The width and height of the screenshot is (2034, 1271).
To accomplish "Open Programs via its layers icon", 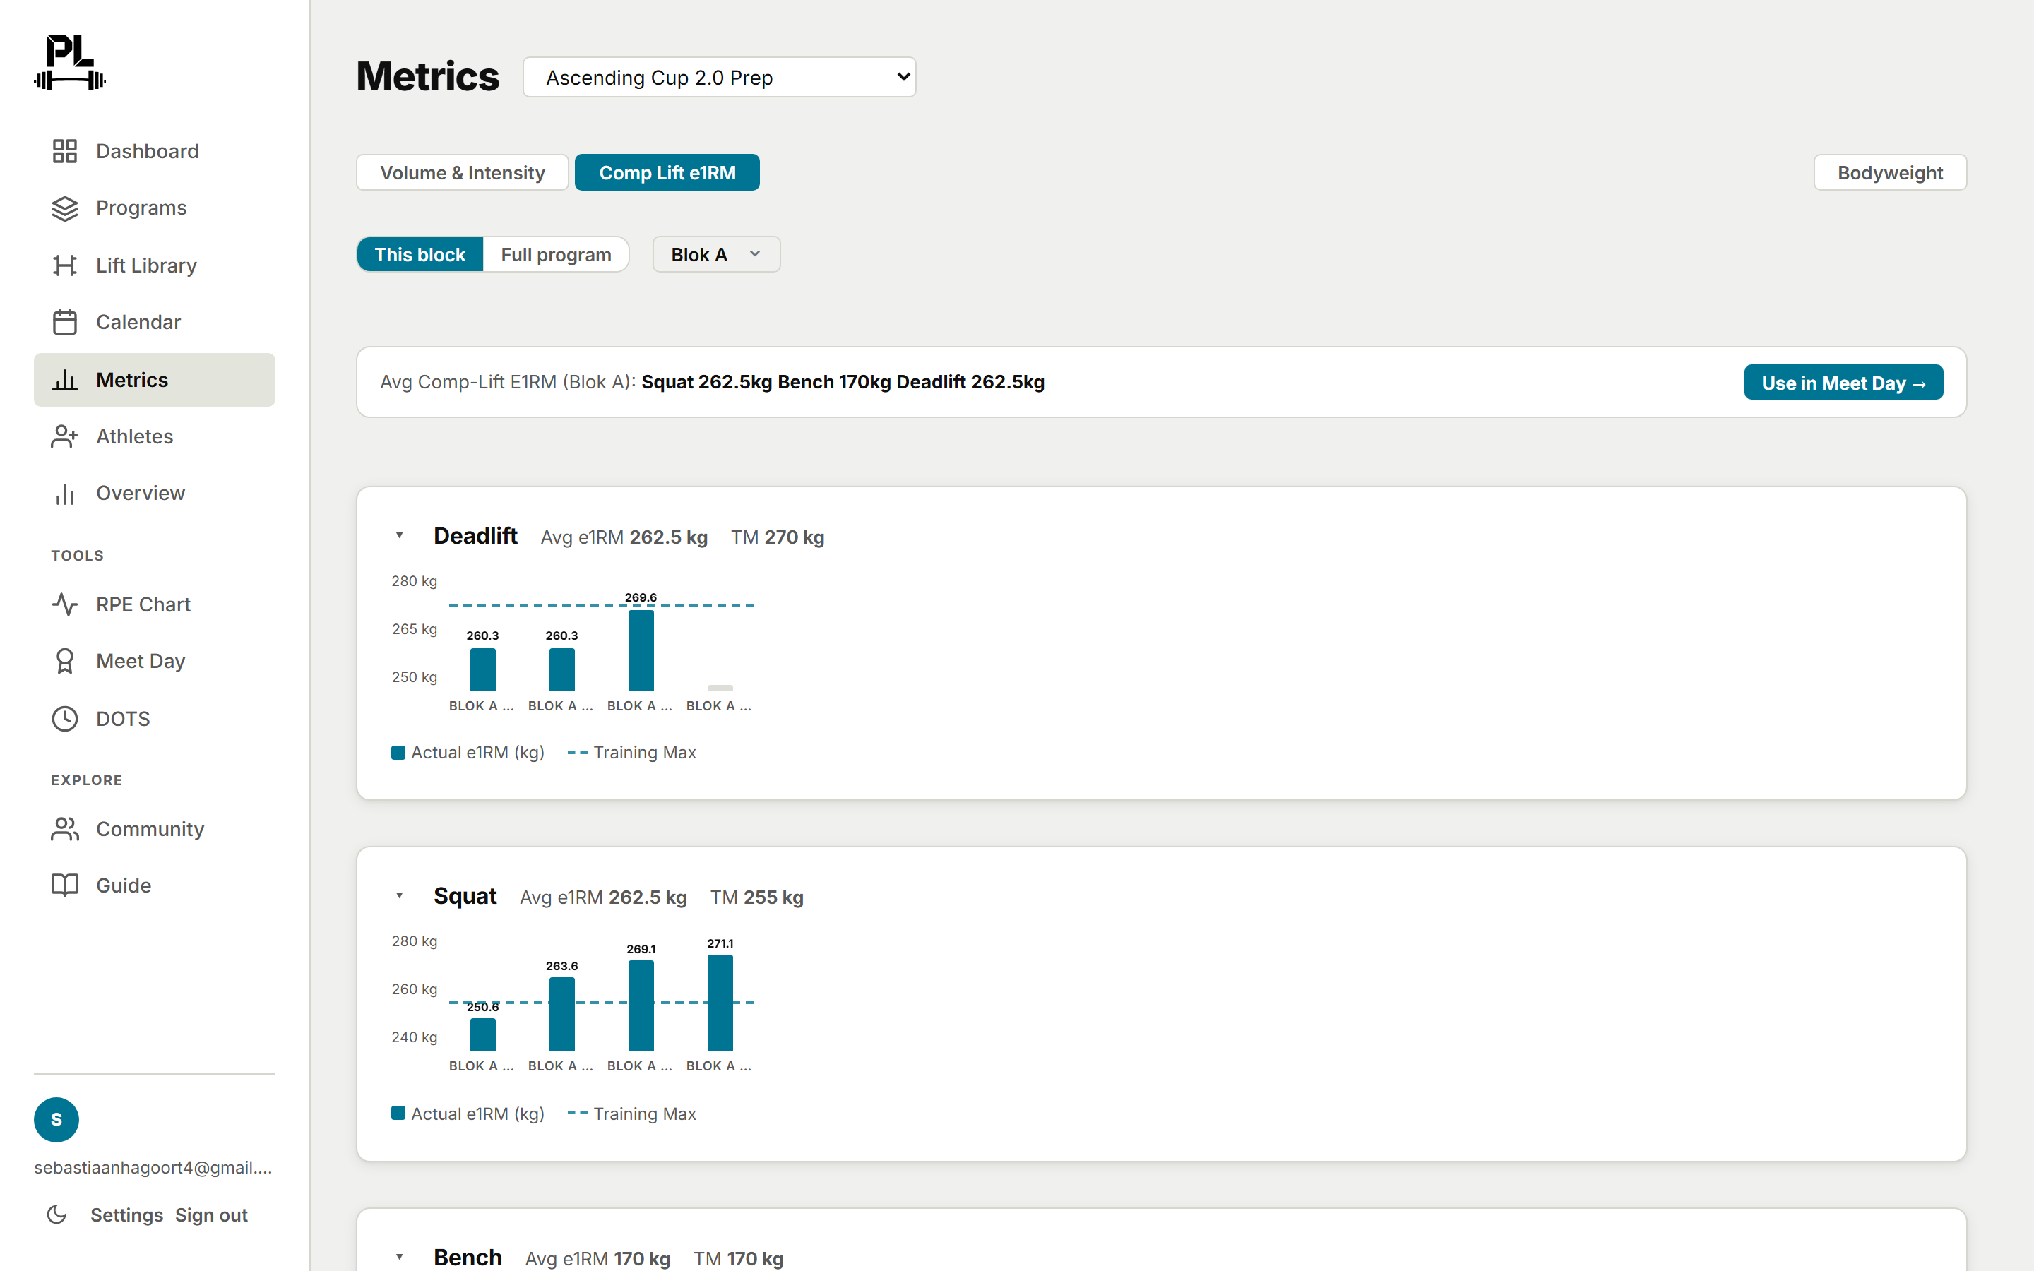I will tap(65, 208).
